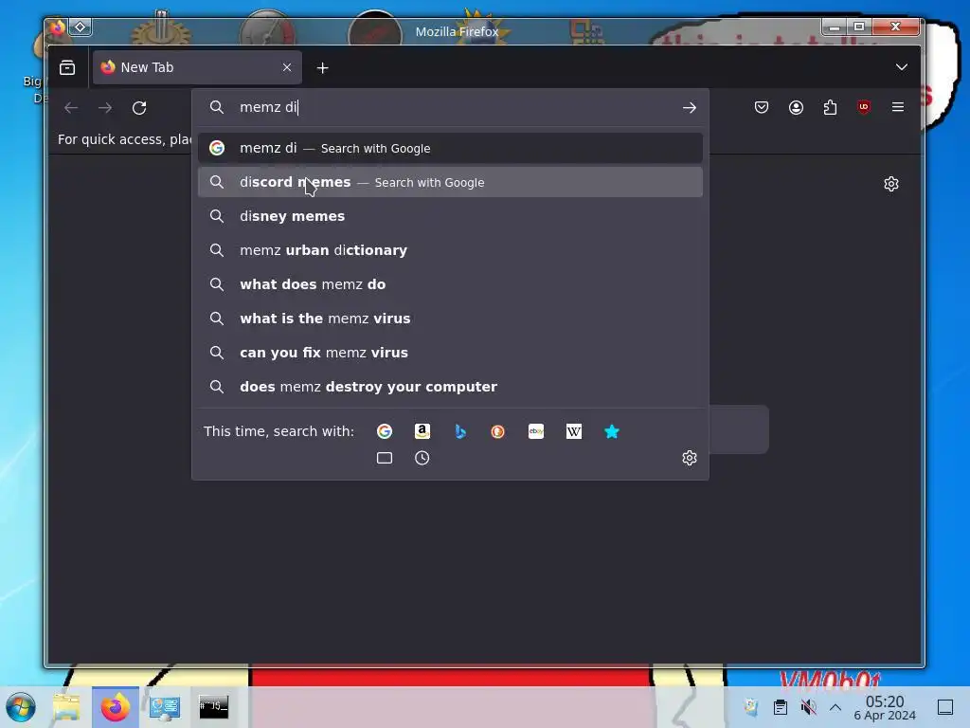Select the New Tab tab
970x728 pixels.
197,67
